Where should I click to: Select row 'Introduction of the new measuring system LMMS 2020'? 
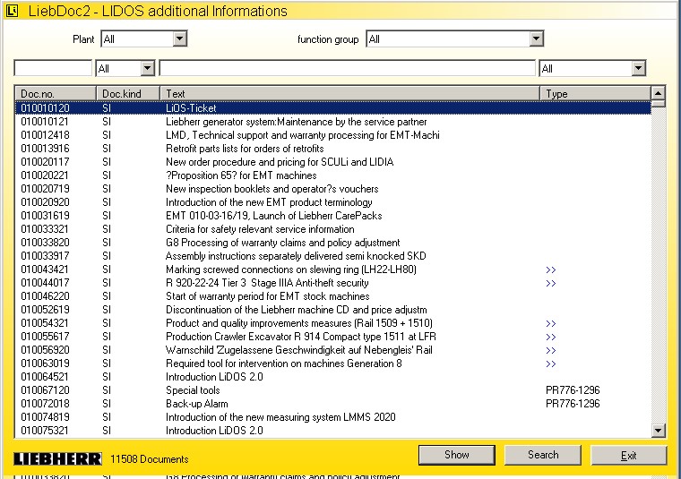[333, 417]
